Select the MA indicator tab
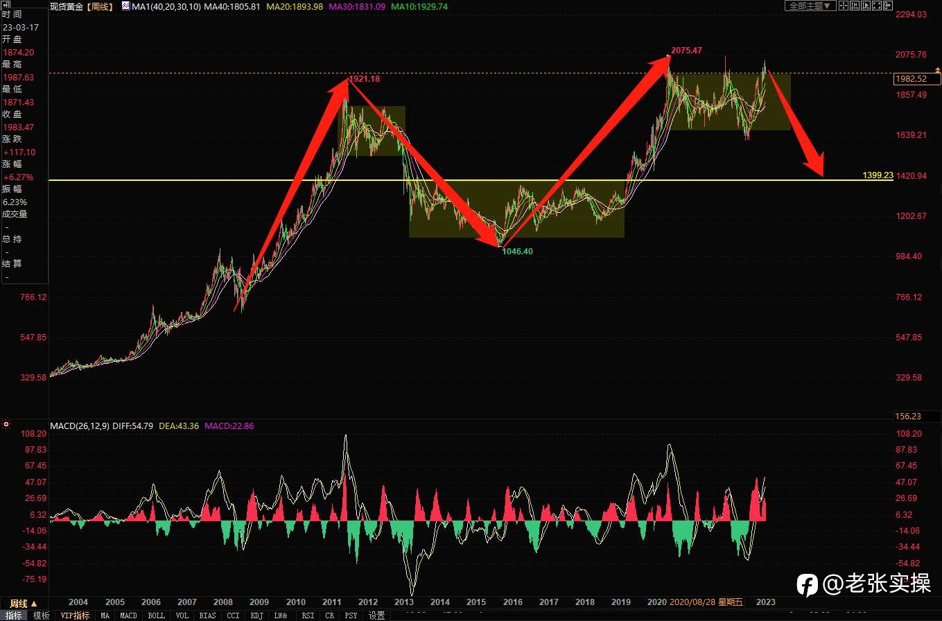The image size is (942, 621). tap(105, 615)
